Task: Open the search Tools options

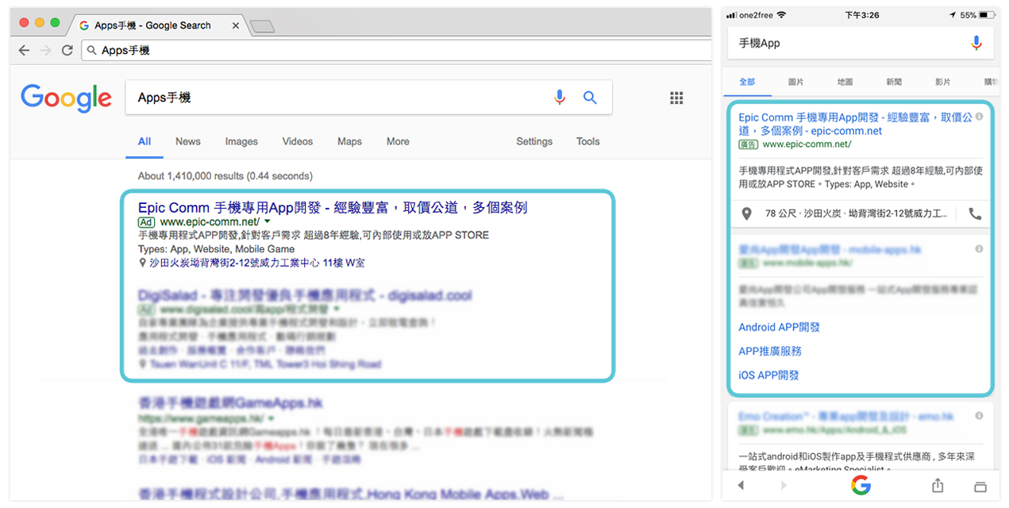Action: [x=588, y=141]
